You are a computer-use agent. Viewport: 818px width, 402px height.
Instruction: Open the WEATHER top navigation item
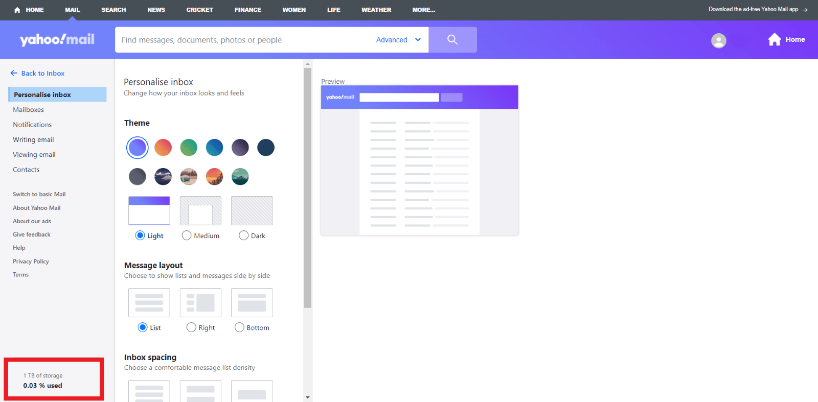[x=376, y=10]
